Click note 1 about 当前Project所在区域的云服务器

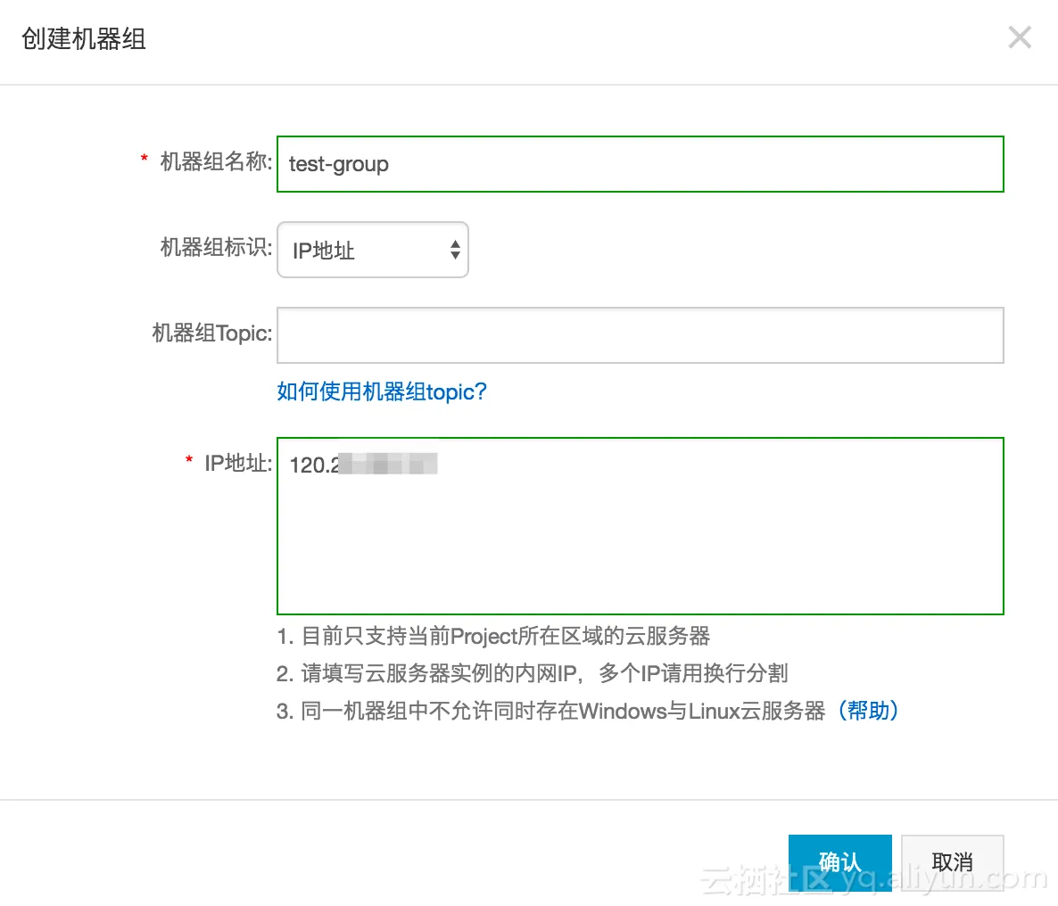click(x=493, y=636)
